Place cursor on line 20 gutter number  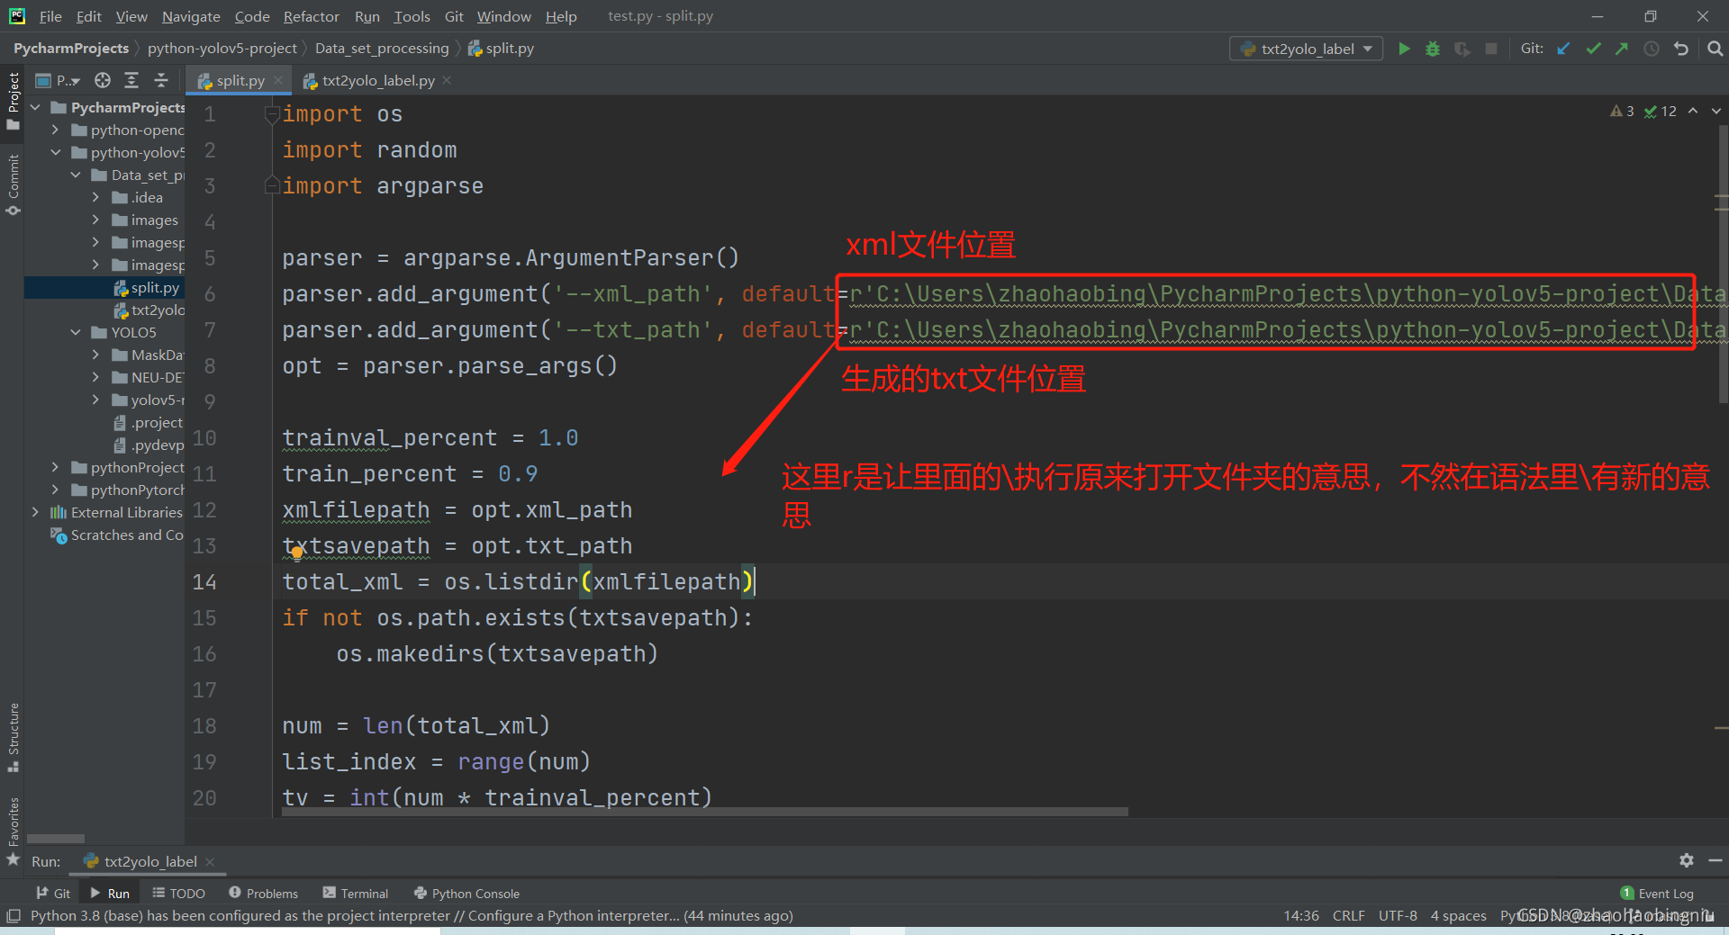204,798
